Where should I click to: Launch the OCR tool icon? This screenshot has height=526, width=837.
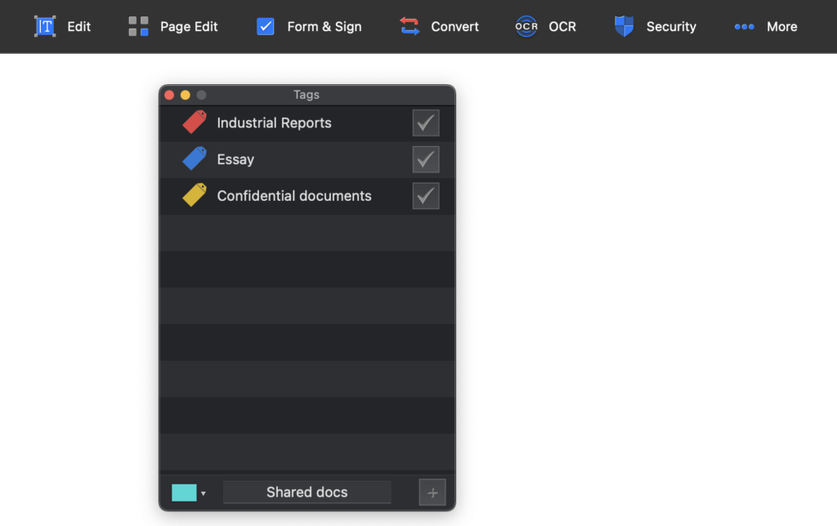[x=526, y=26]
